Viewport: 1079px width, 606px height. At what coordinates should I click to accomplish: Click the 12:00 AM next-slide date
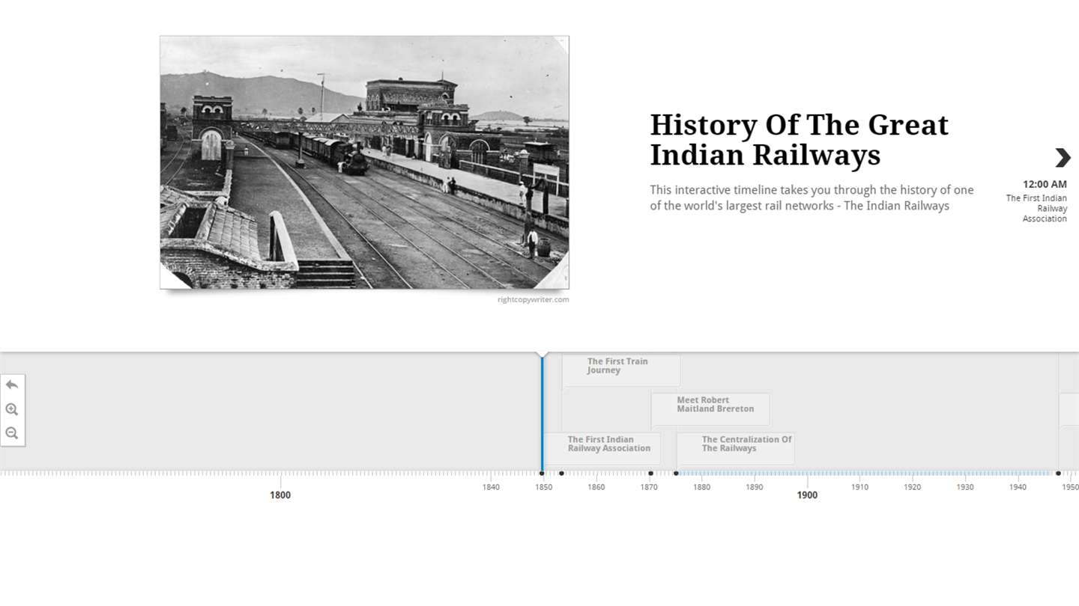(x=1045, y=184)
